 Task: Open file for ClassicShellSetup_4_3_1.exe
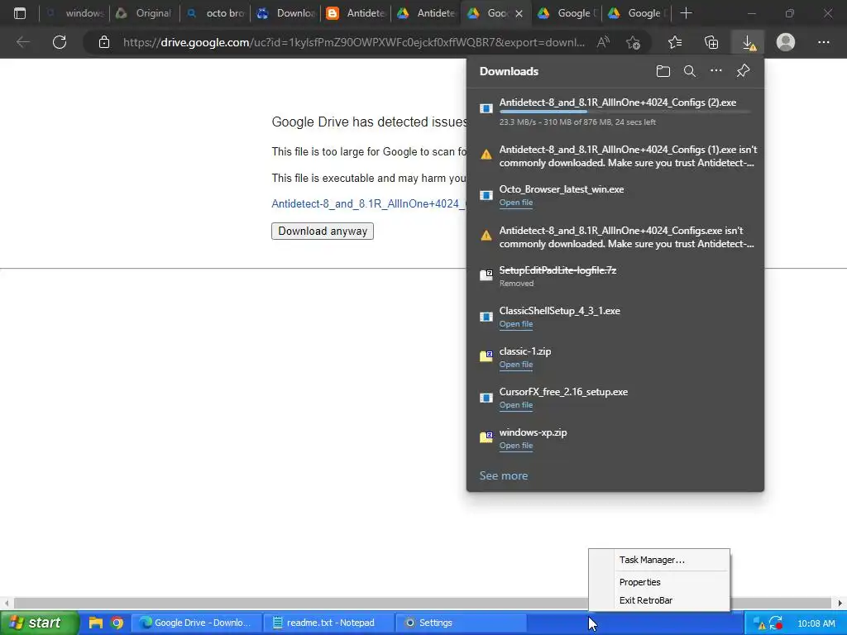coord(516,324)
